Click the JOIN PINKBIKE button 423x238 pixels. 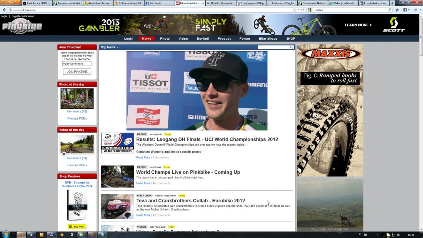[77, 72]
